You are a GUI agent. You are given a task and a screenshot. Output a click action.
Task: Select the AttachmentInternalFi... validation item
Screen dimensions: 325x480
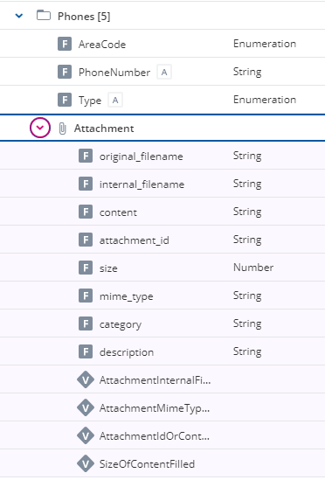162,379
